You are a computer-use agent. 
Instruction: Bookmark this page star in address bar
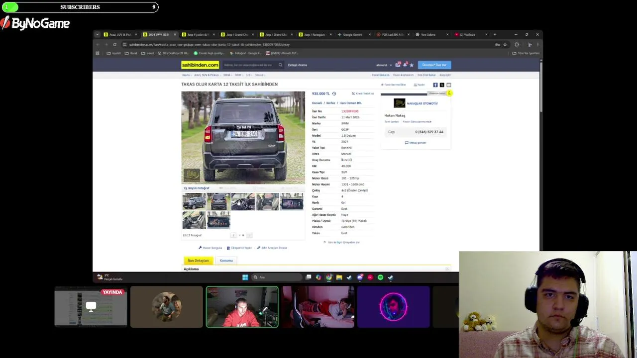[505, 44]
